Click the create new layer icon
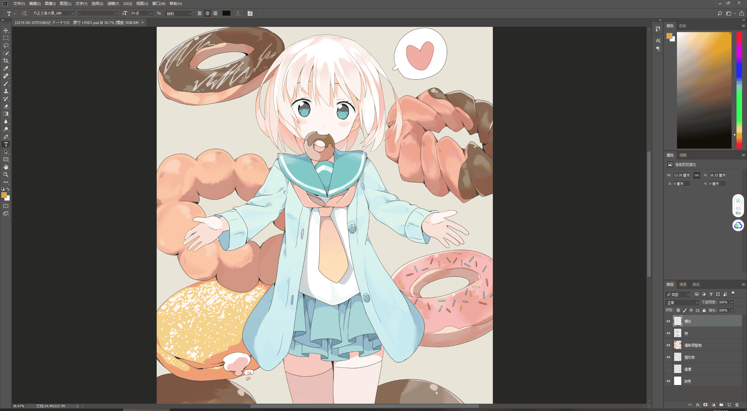747x411 pixels. 729,405
